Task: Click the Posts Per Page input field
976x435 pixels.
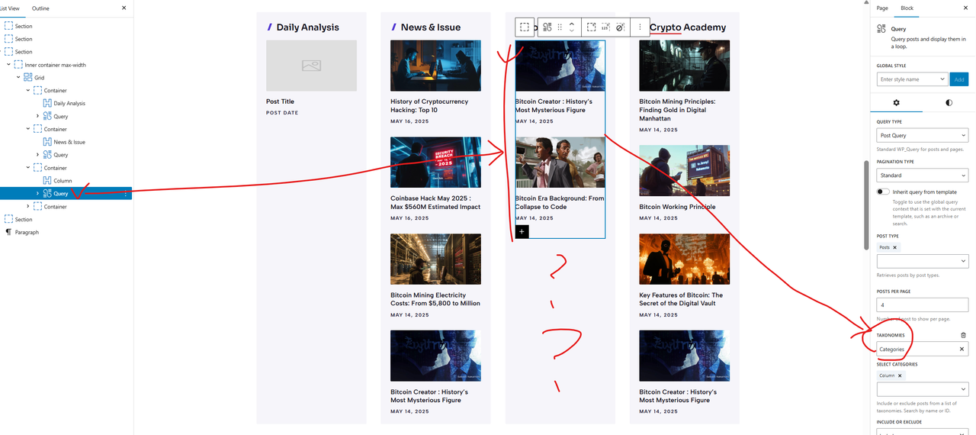Action: tap(923, 304)
